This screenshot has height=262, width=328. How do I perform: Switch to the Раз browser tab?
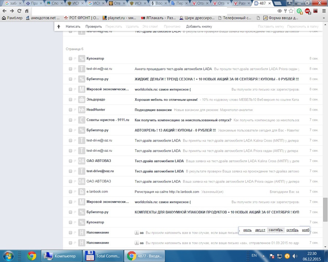[x=242, y=3]
